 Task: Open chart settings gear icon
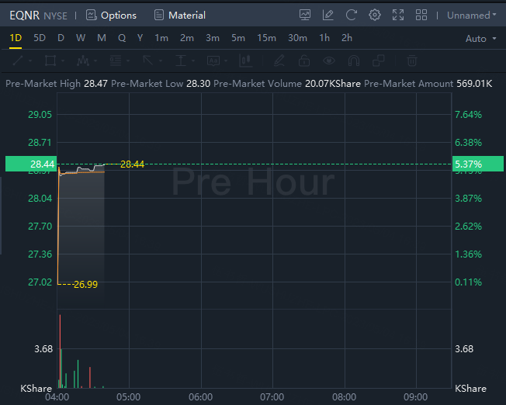coord(374,15)
